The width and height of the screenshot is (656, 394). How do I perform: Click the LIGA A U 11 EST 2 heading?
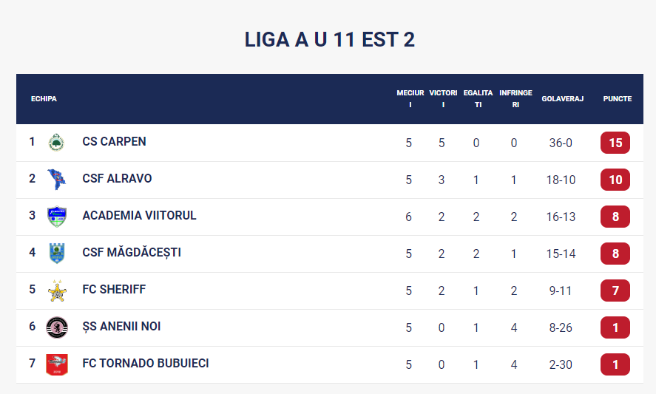(x=329, y=40)
